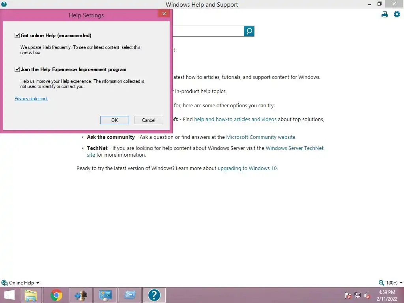404x303 pixels.
Task: Follow the upgrading to Windows 10 link
Action: 247,168
